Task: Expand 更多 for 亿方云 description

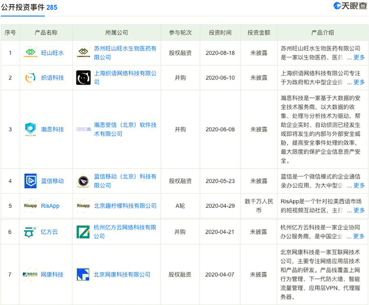Action: point(358,236)
